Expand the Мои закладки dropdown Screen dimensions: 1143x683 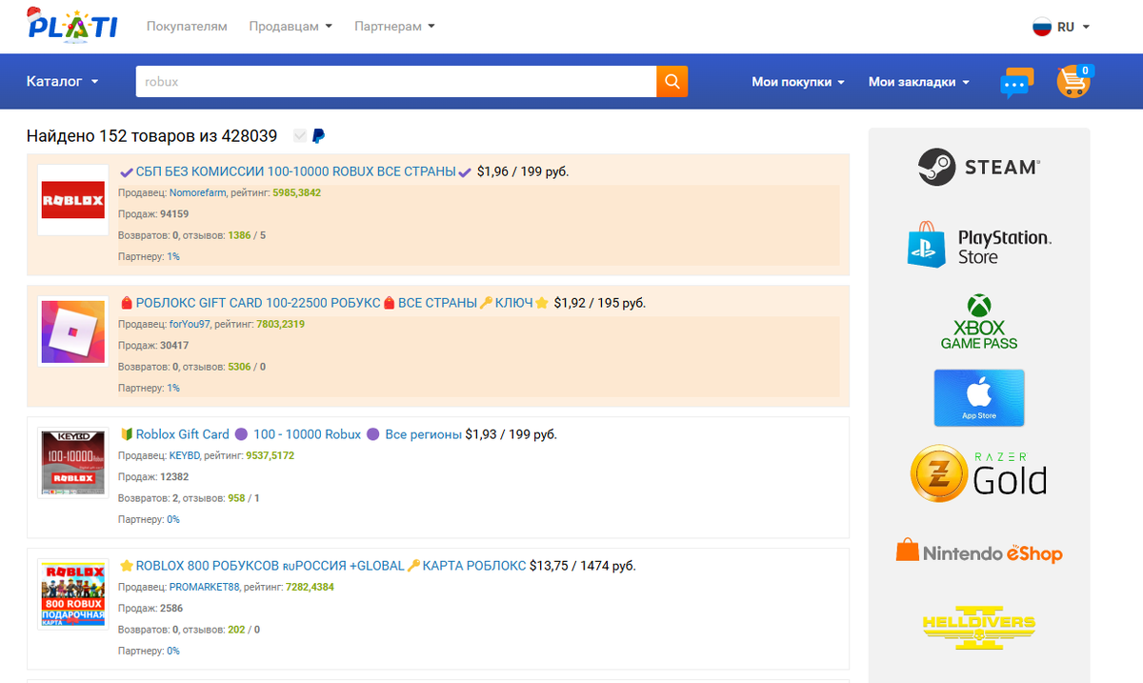click(x=919, y=82)
